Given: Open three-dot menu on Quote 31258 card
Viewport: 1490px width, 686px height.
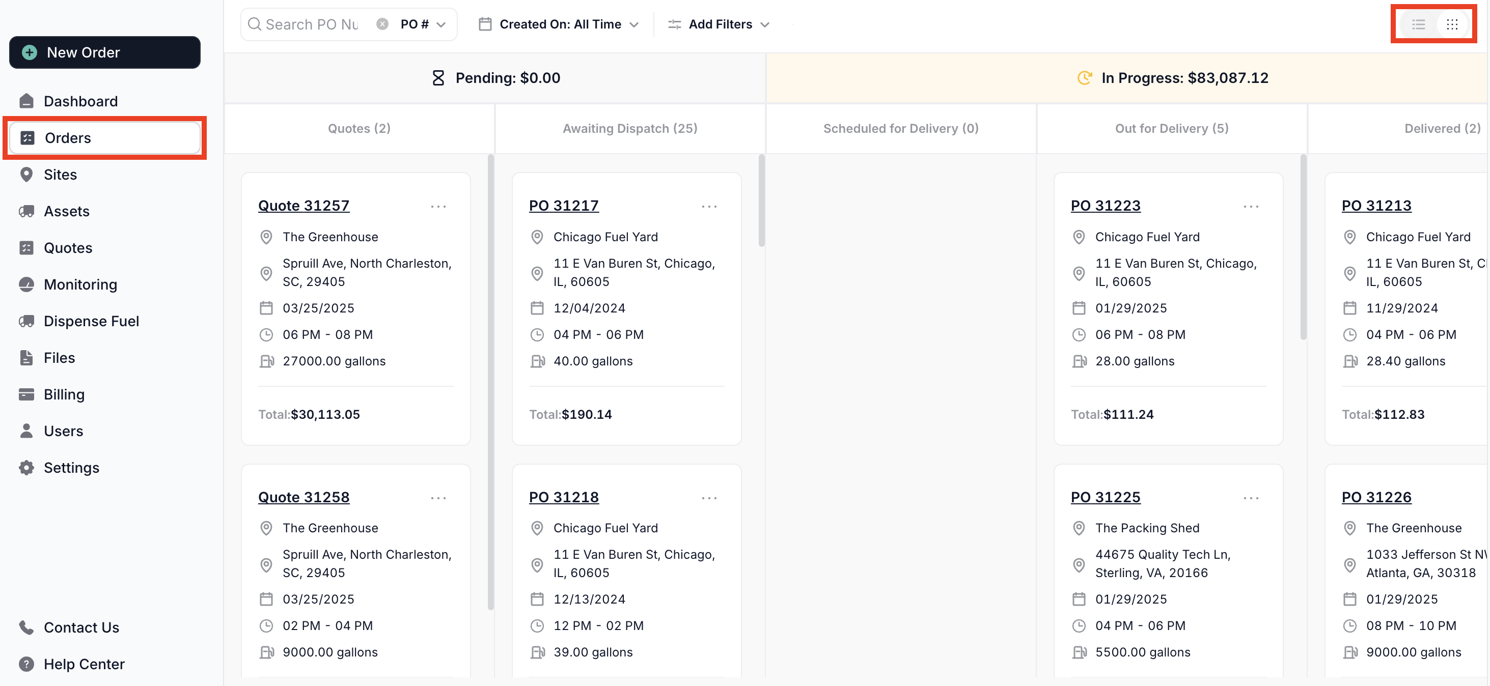Looking at the screenshot, I should pyautogui.click(x=438, y=498).
